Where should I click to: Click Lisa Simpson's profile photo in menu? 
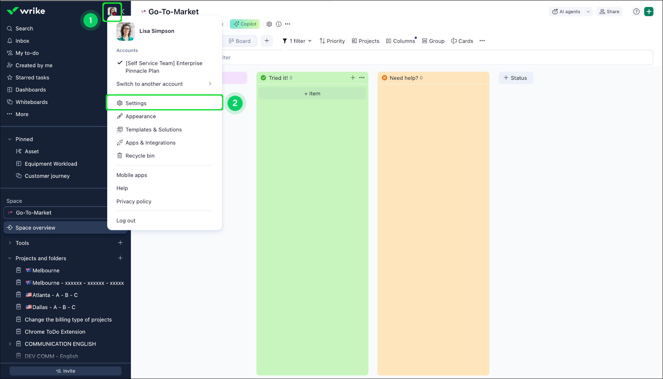pos(125,31)
